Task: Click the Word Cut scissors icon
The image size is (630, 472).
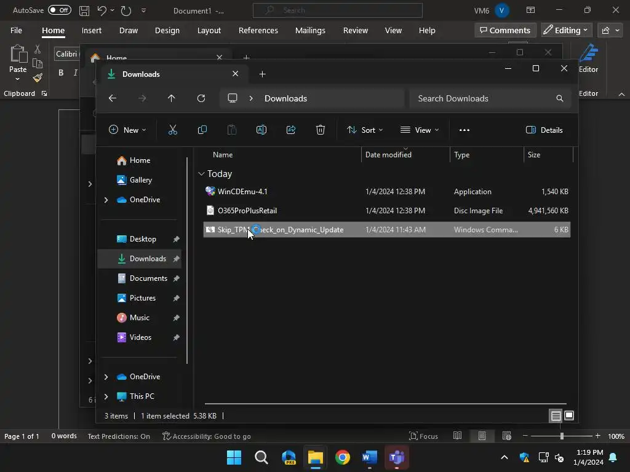Action: 38,49
